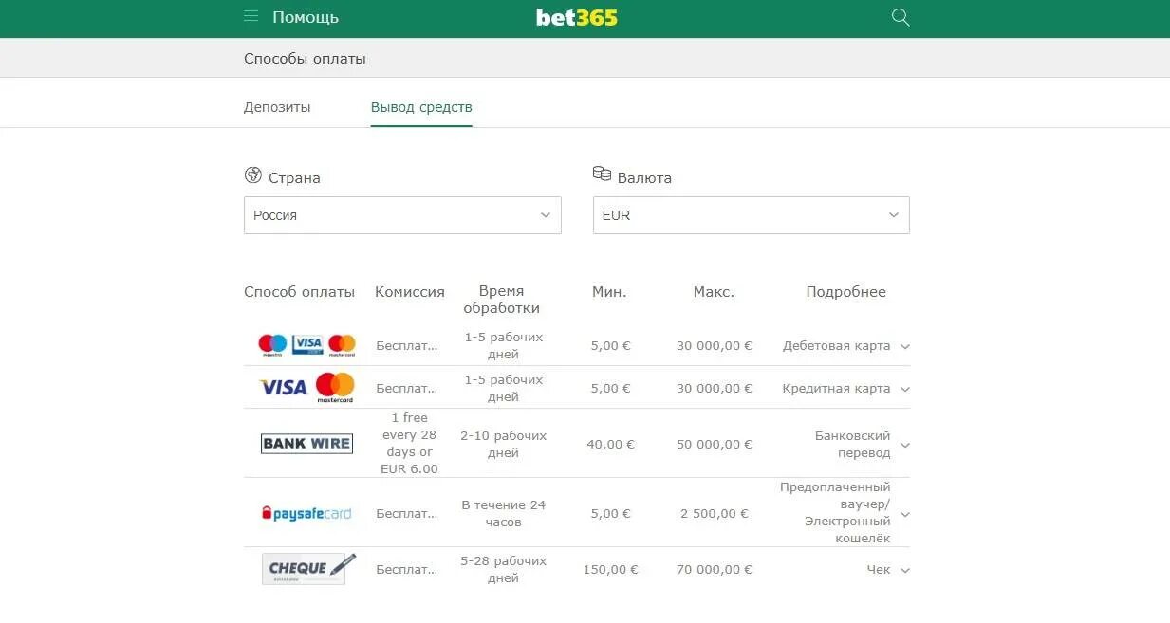This screenshot has width=1170, height=623.
Task: Click the 5,00 € minimum in paysafecard row
Action: (x=611, y=514)
